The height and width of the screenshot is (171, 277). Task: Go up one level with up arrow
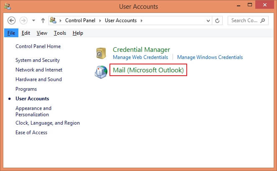click(43, 20)
